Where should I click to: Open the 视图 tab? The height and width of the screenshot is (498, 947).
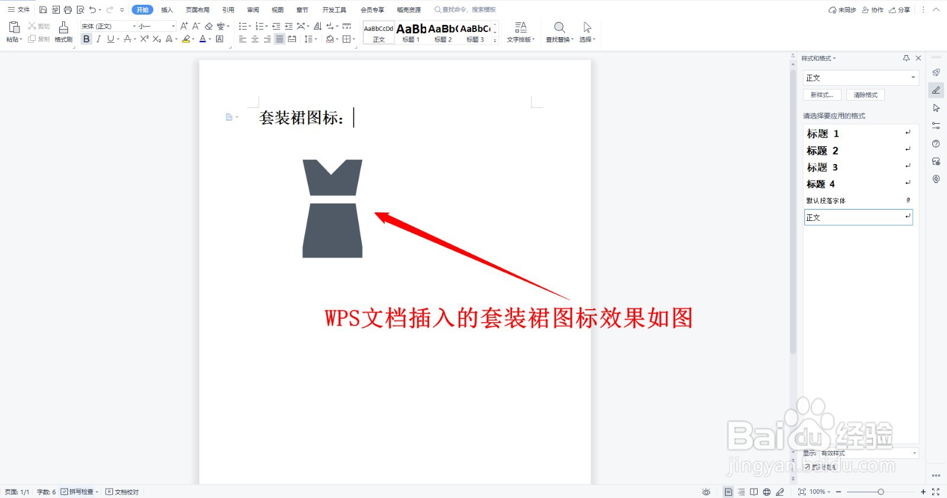click(x=278, y=9)
